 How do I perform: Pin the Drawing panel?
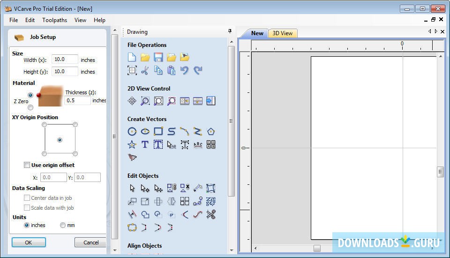point(230,31)
